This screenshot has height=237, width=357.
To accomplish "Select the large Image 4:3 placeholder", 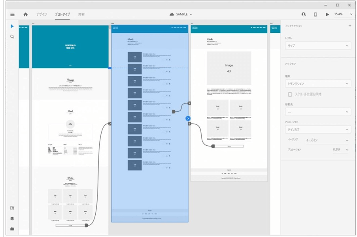I will coord(229,68).
